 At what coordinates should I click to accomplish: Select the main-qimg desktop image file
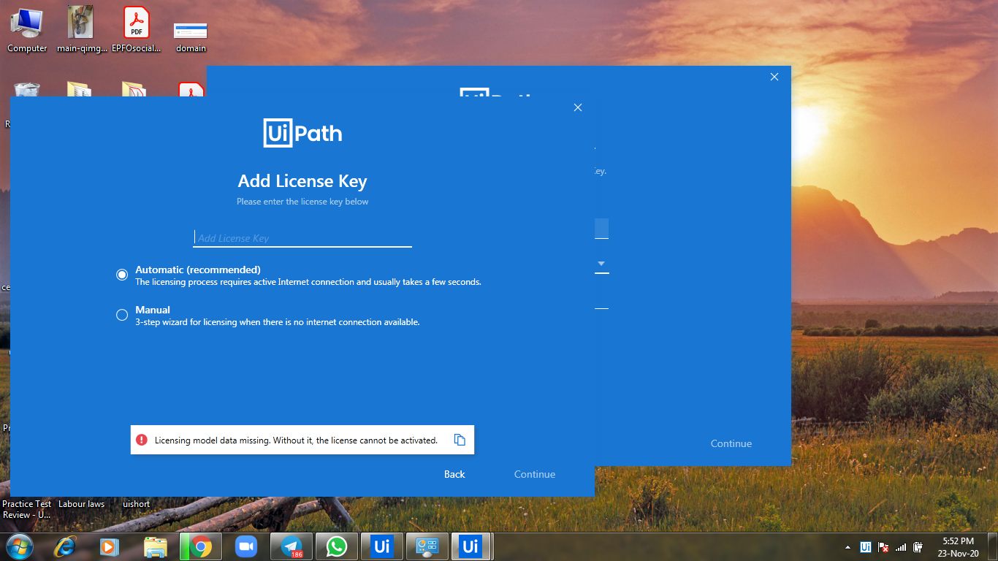pyautogui.click(x=82, y=29)
